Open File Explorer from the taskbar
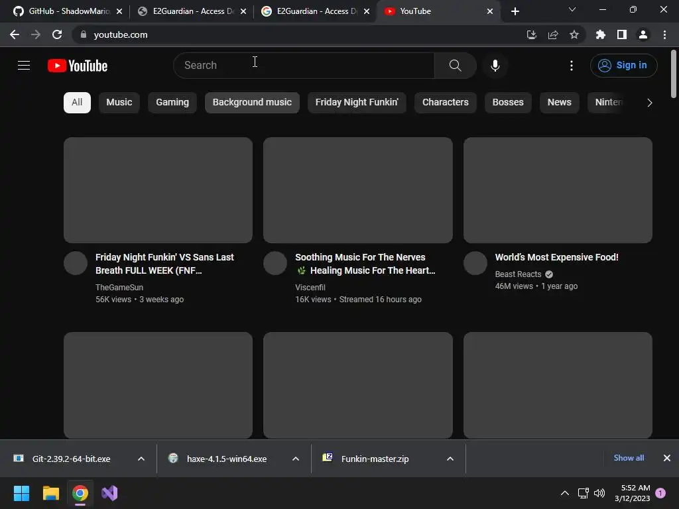679x509 pixels. click(50, 493)
